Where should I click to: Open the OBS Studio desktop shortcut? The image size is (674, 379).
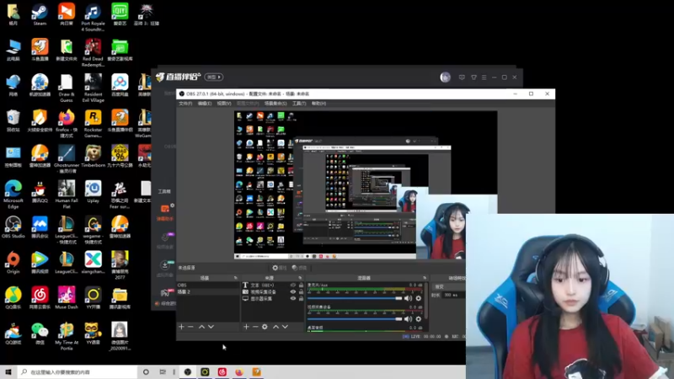click(13, 227)
